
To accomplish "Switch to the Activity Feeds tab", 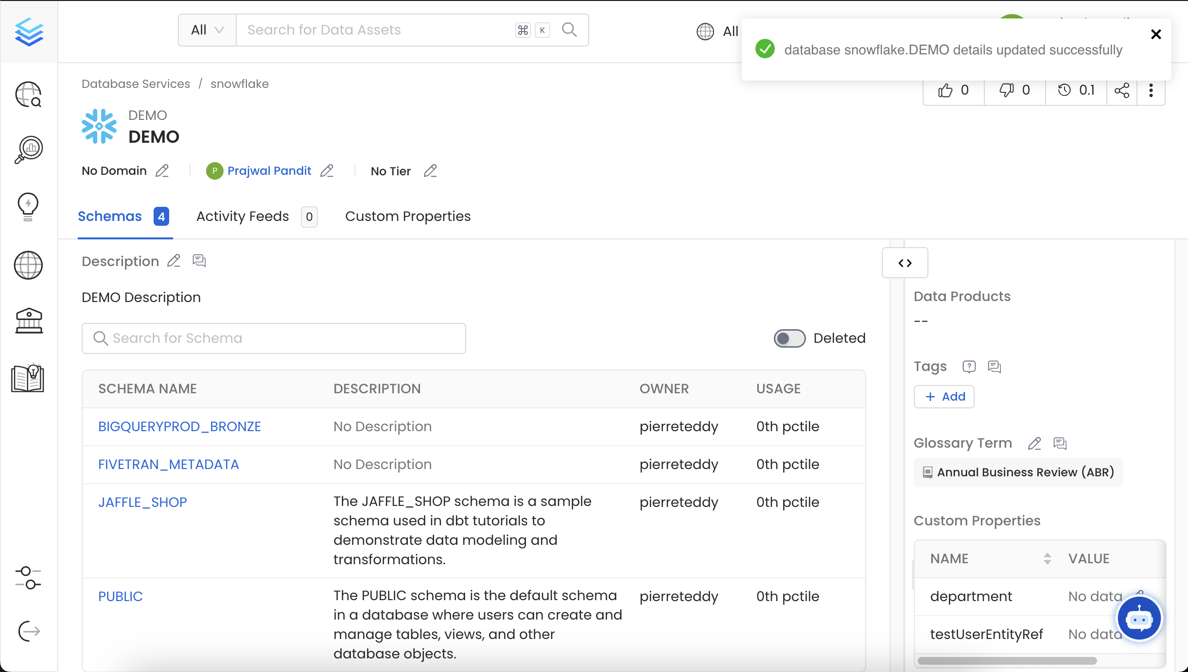I will (243, 216).
